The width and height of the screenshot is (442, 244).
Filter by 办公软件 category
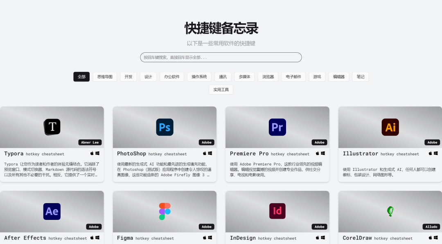(x=172, y=76)
